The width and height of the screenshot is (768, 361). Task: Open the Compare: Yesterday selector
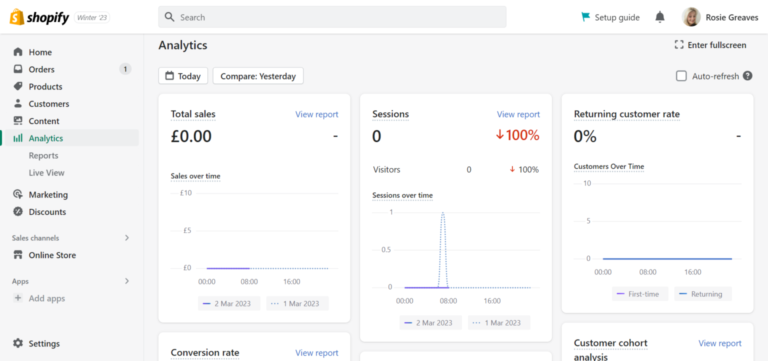[258, 75]
